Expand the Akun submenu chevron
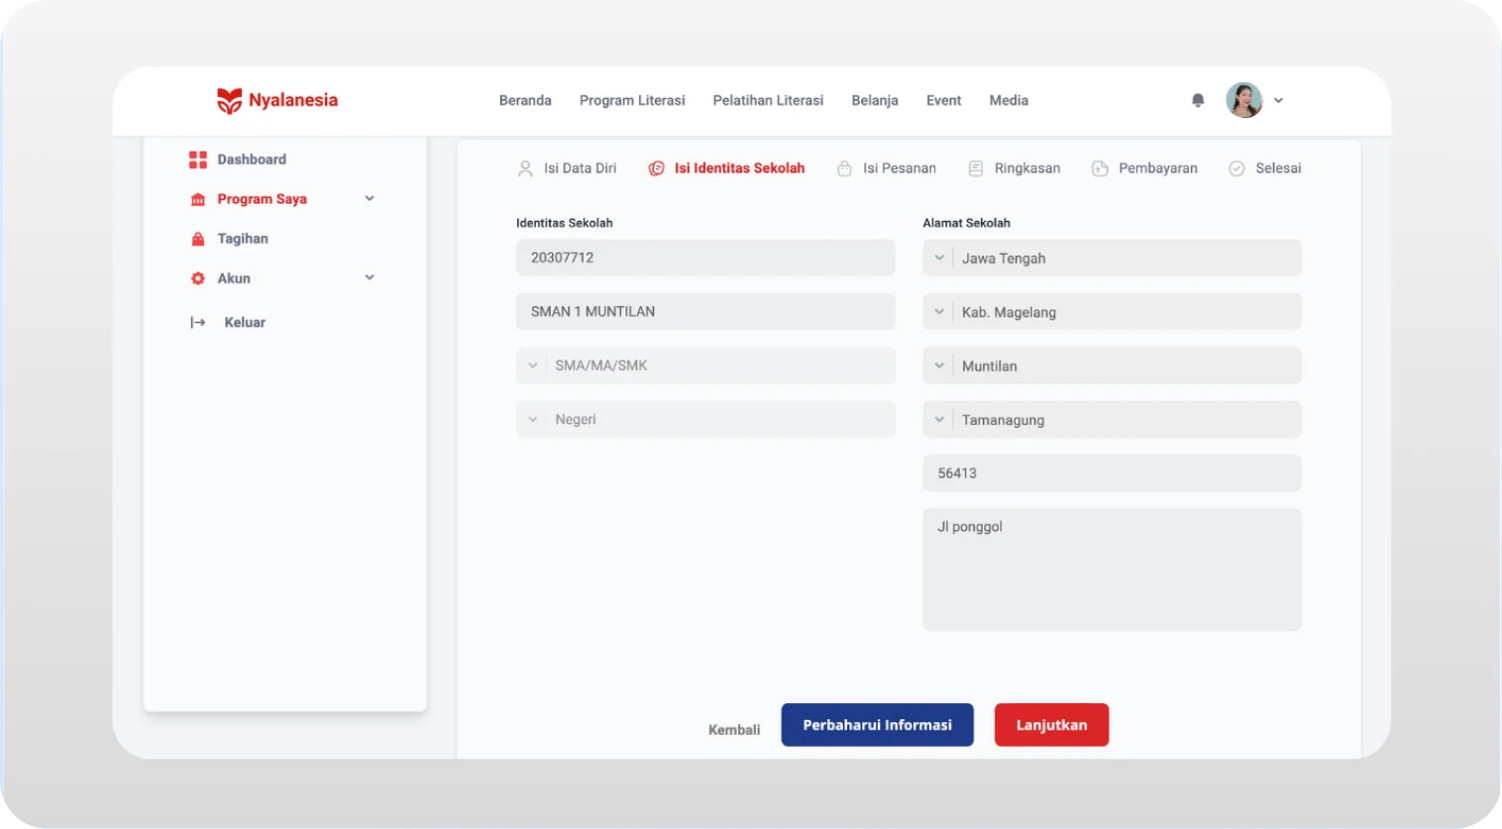Image resolution: width=1502 pixels, height=829 pixels. click(370, 277)
